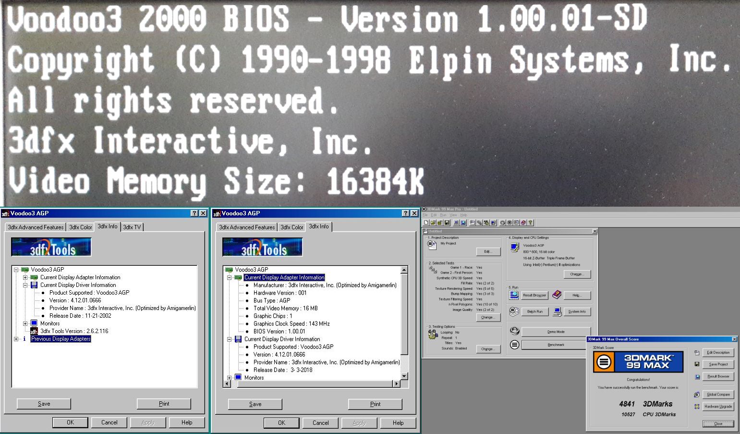This screenshot has height=434, width=740.
Task: Click floppy icon beside Save Project in score dialog
Action: click(x=697, y=364)
